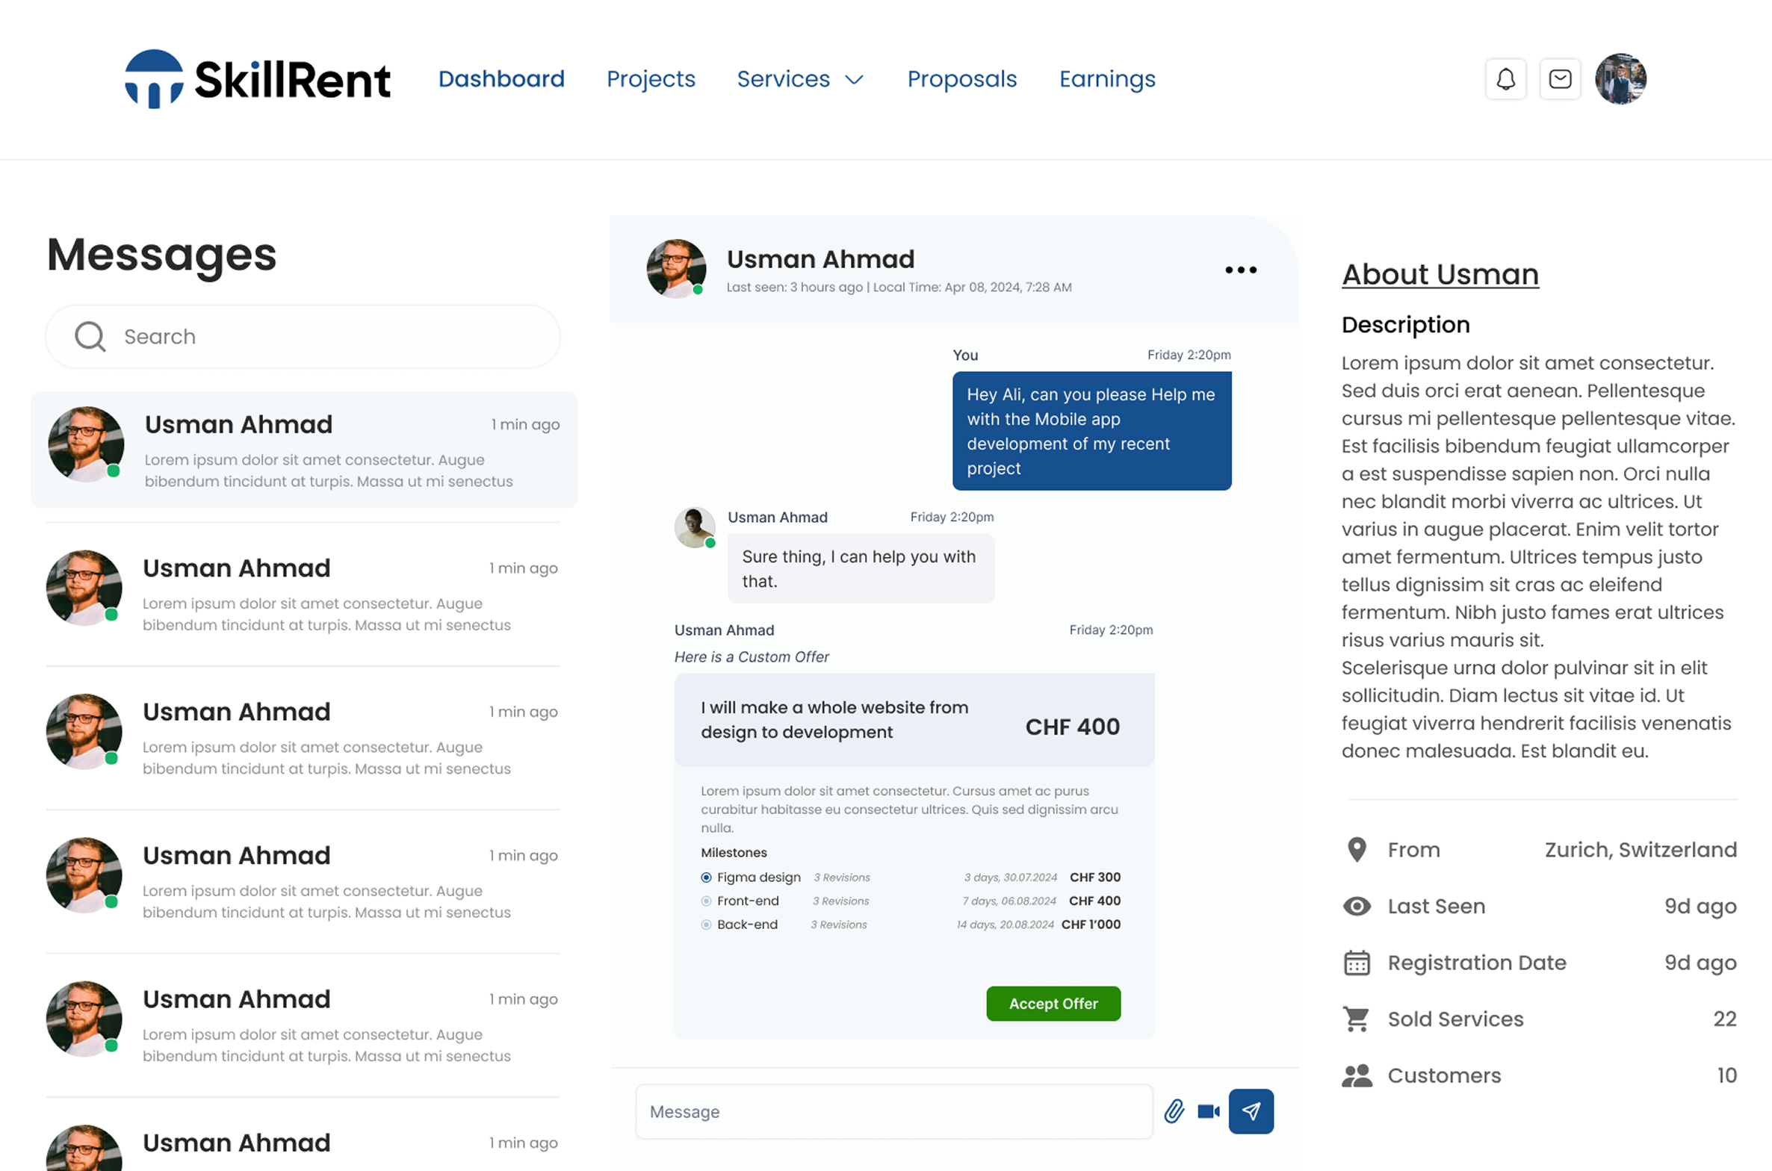This screenshot has height=1171, width=1772.
Task: Open the first Usman Ahmad conversation
Action: [304, 450]
